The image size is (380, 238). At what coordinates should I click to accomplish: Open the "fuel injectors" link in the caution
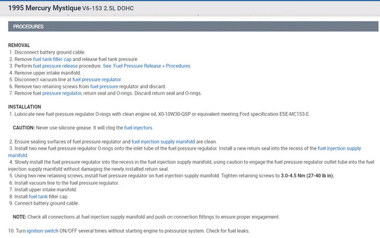click(x=139, y=127)
